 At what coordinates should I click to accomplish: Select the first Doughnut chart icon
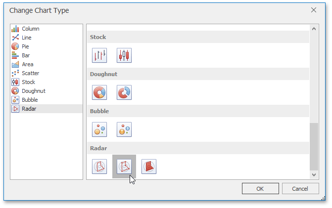point(99,92)
